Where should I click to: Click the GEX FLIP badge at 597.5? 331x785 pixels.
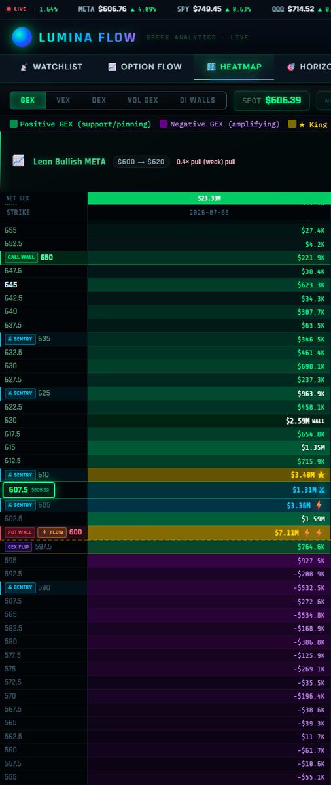19,546
